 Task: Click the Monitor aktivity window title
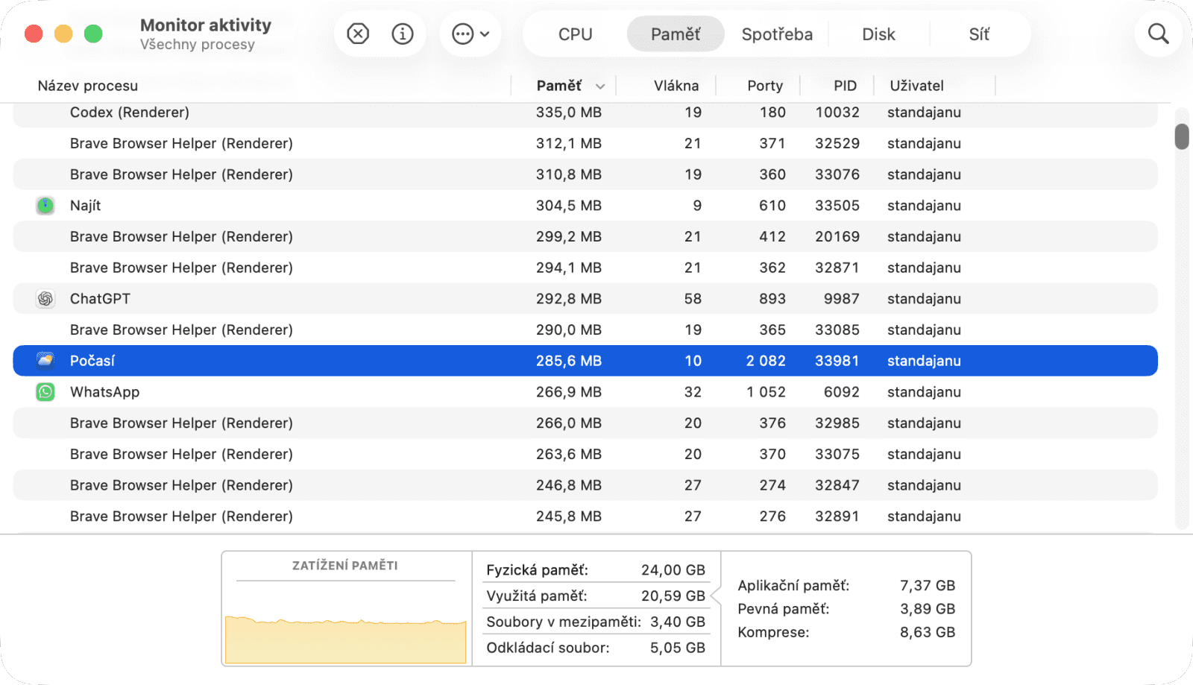coord(206,25)
